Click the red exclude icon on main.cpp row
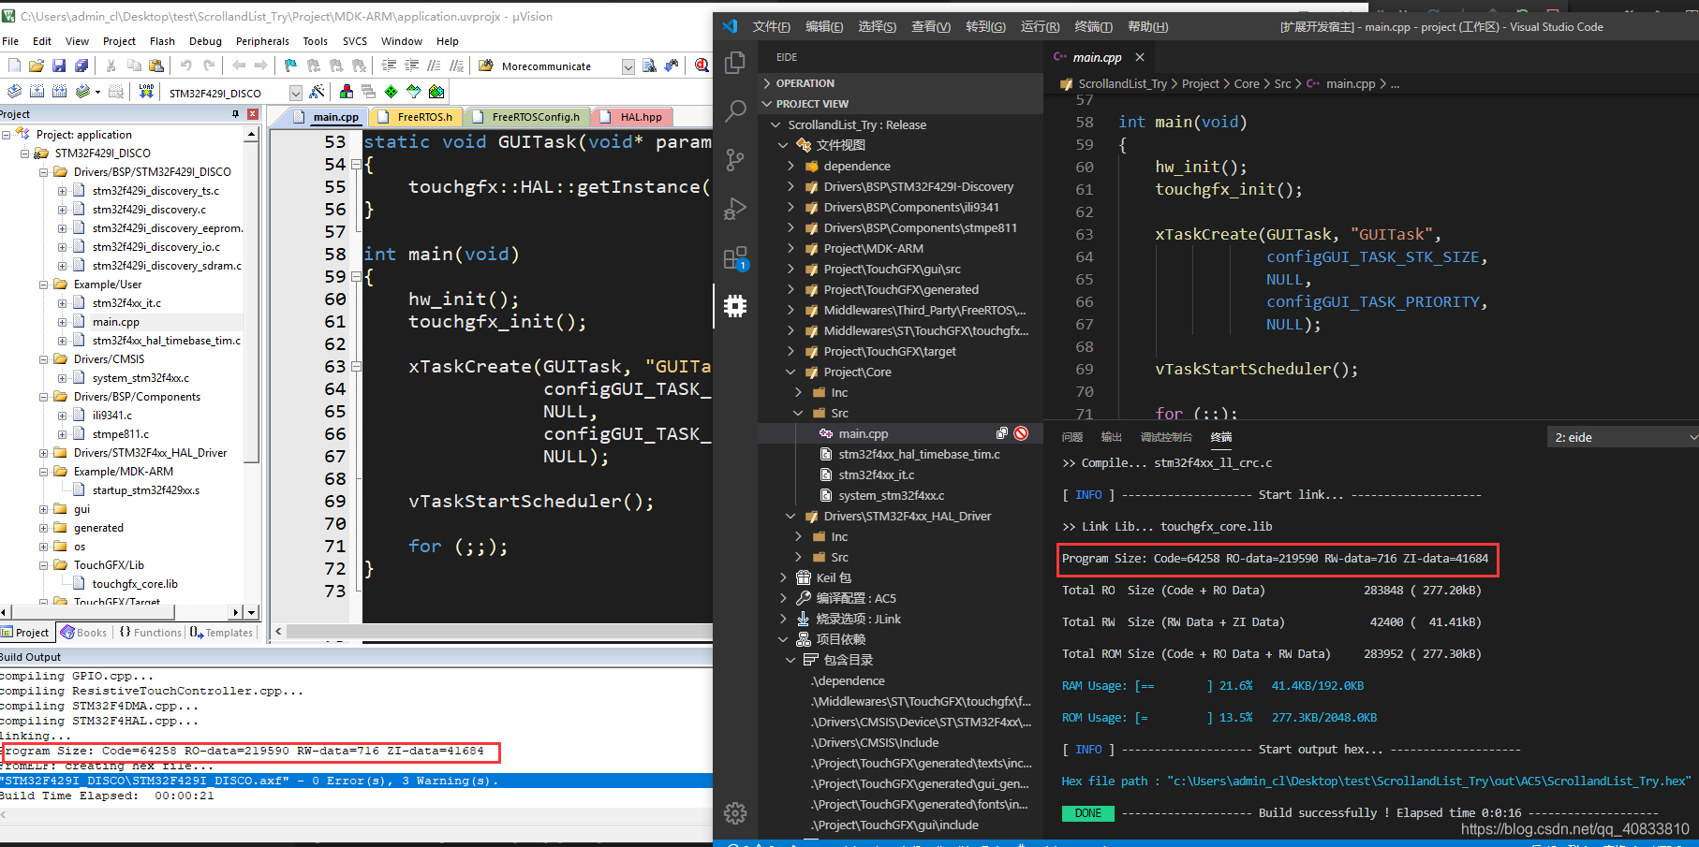This screenshot has height=847, width=1699. click(1021, 433)
